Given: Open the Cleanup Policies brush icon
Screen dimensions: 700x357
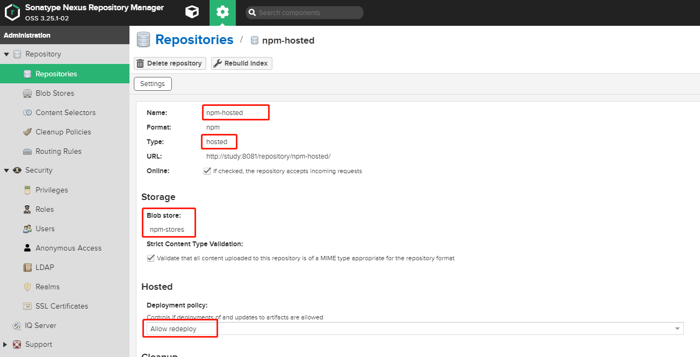Looking at the screenshot, I should pos(27,131).
